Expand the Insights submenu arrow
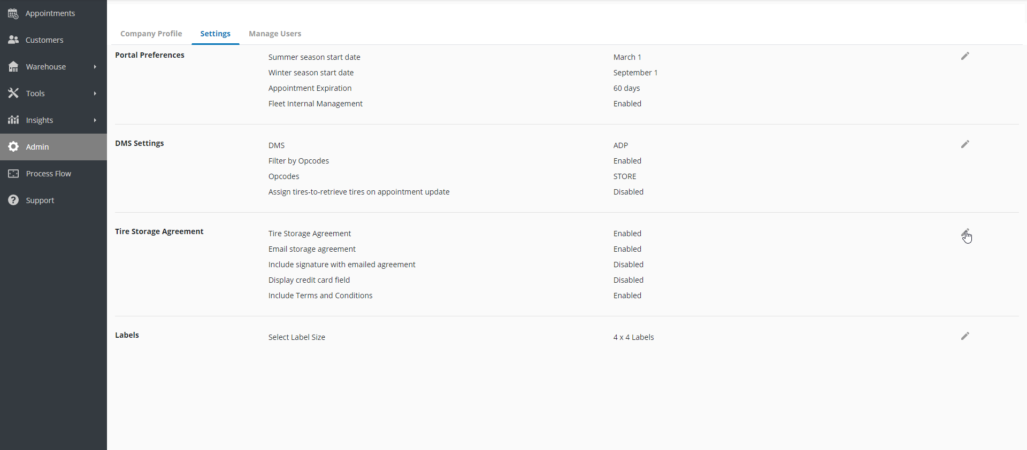Screen dimensions: 1027x450 coord(95,120)
